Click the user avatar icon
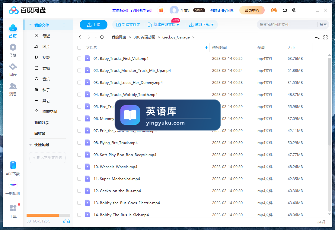The height and width of the screenshot is (230, 335). pos(174,10)
